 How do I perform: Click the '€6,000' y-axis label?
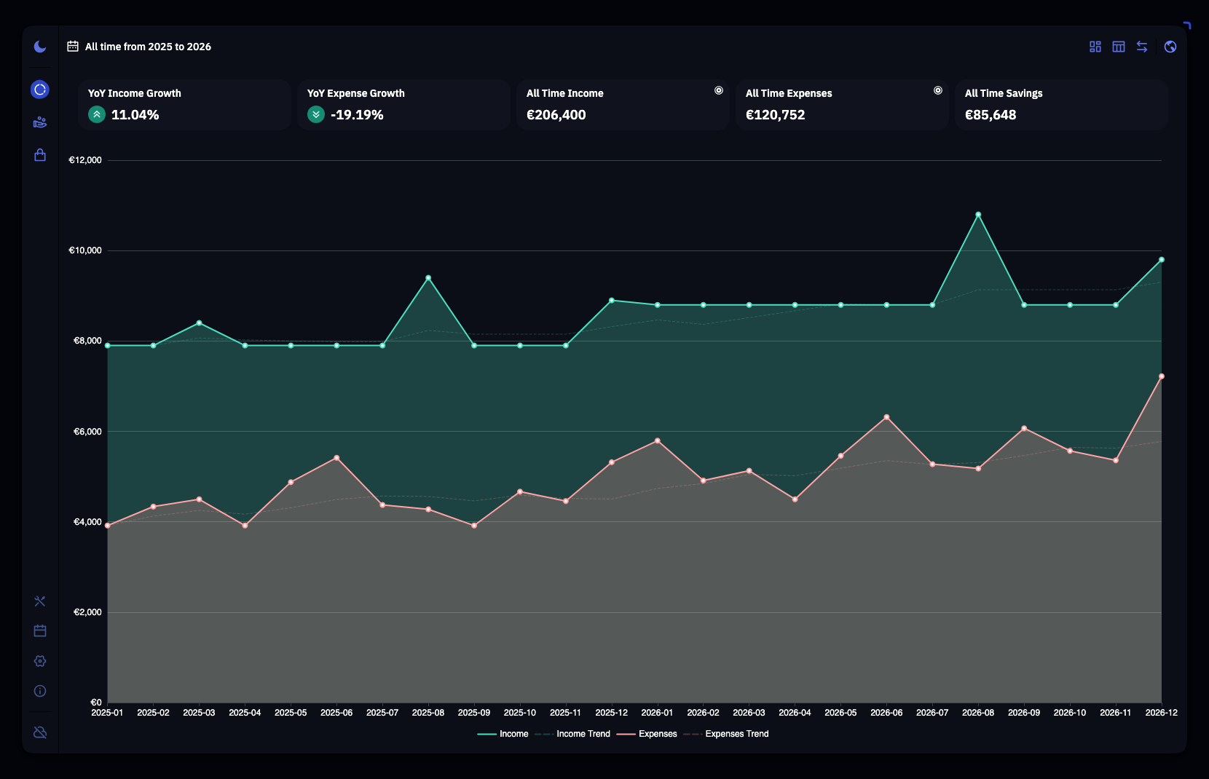tap(87, 432)
